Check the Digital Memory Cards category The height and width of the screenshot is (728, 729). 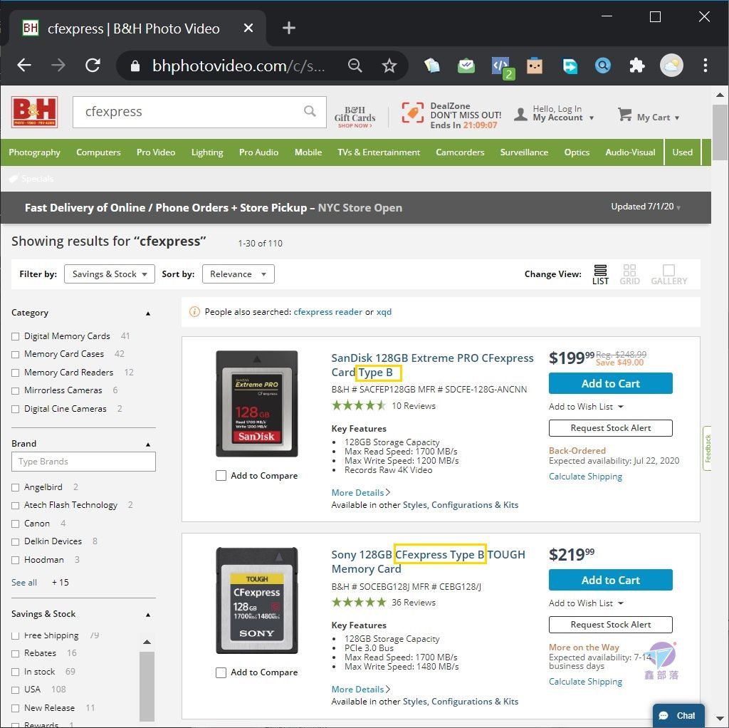(x=16, y=336)
